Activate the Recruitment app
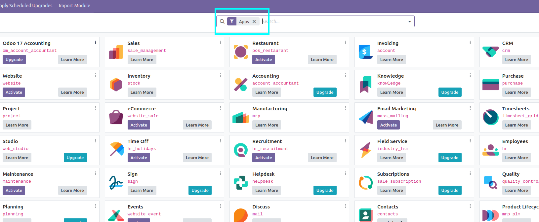 pyautogui.click(x=264, y=158)
